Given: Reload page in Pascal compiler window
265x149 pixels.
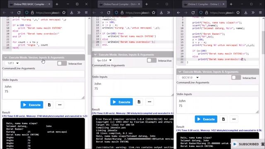Looking at the screenshot, I should (x=108, y=12).
